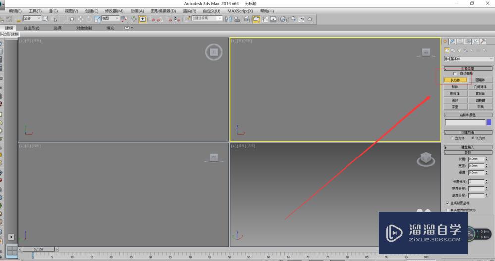Open the named selection sets dropdown
The width and height of the screenshot is (495, 261).
[x=207, y=18]
